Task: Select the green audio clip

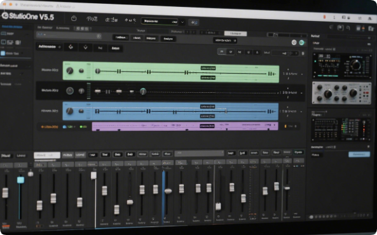Action: coord(171,72)
